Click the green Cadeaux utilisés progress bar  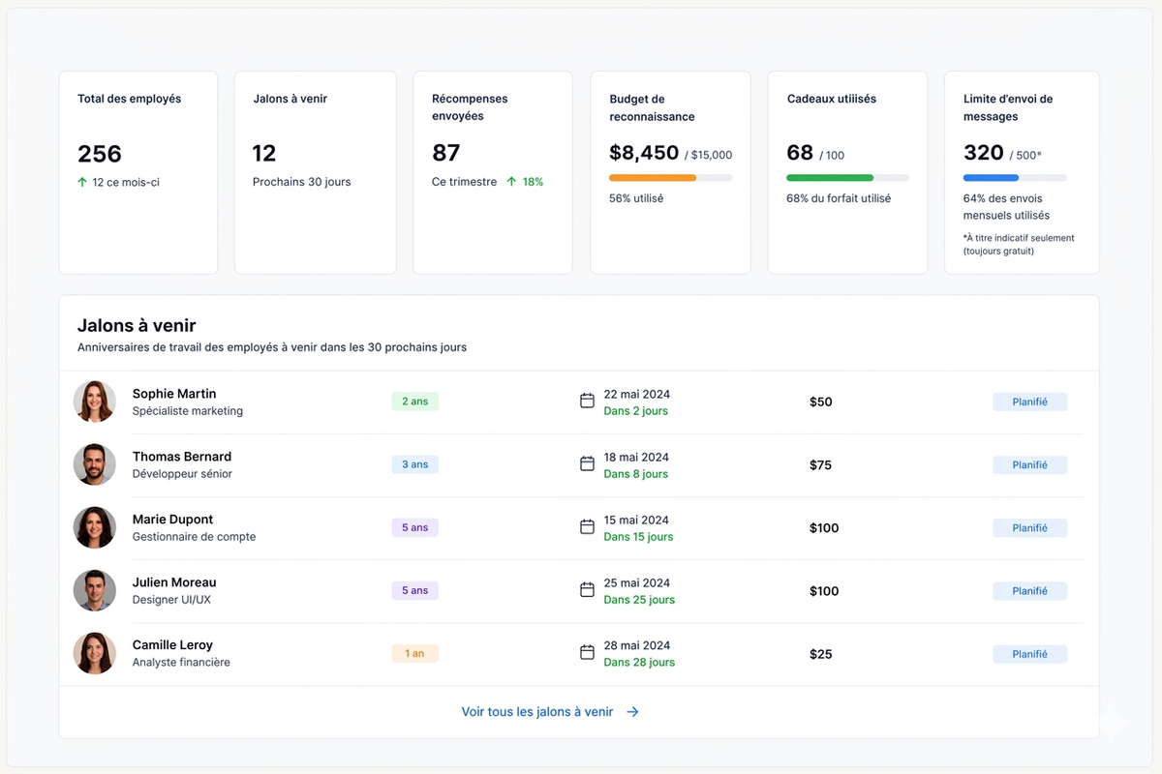tap(847, 178)
